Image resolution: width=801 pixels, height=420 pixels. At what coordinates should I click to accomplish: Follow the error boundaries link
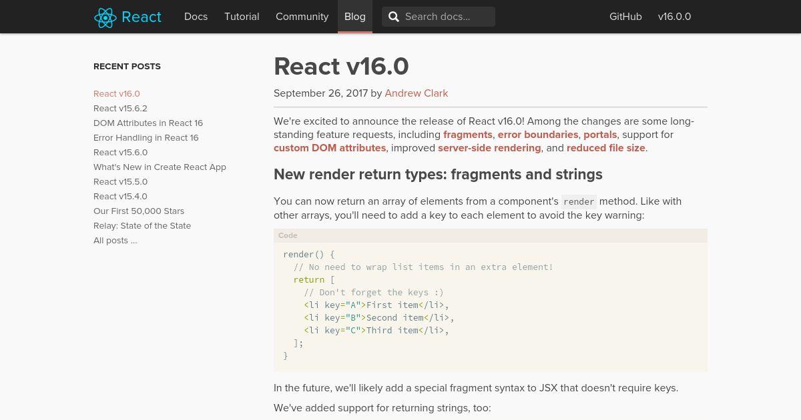538,135
